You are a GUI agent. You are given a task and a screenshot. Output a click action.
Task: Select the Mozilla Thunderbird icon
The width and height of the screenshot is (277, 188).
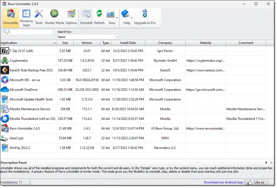coord(5,119)
